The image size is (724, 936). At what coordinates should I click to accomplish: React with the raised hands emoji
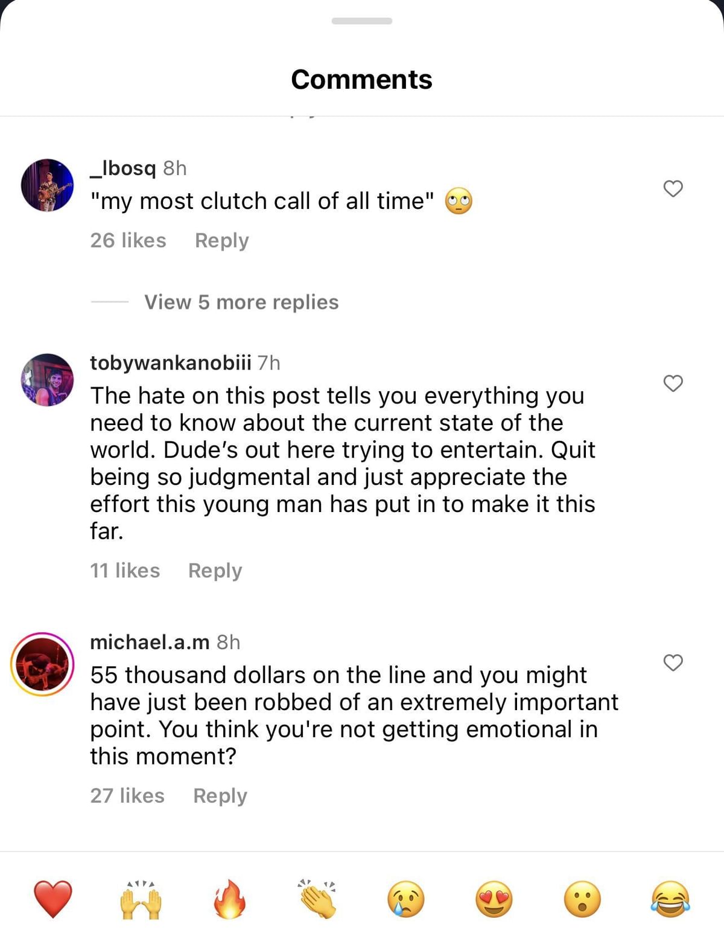coord(140,899)
